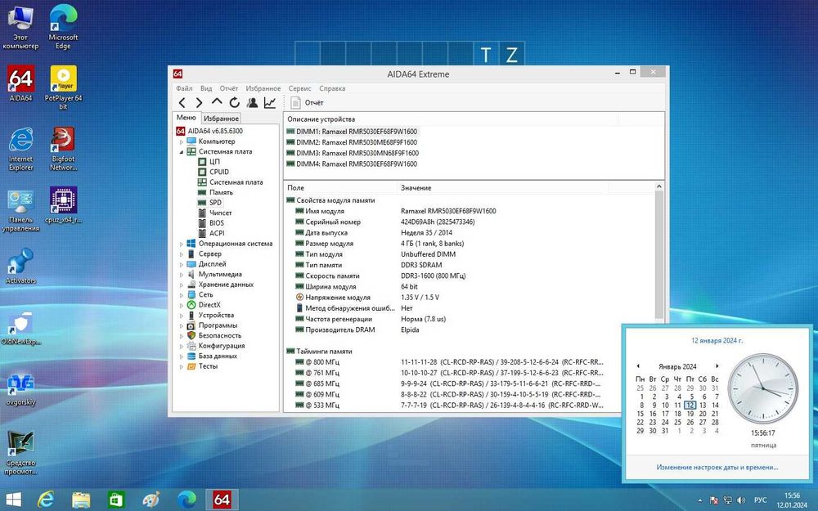
Task: Generate a report with the Отчёт toolbar button
Action: click(x=308, y=103)
